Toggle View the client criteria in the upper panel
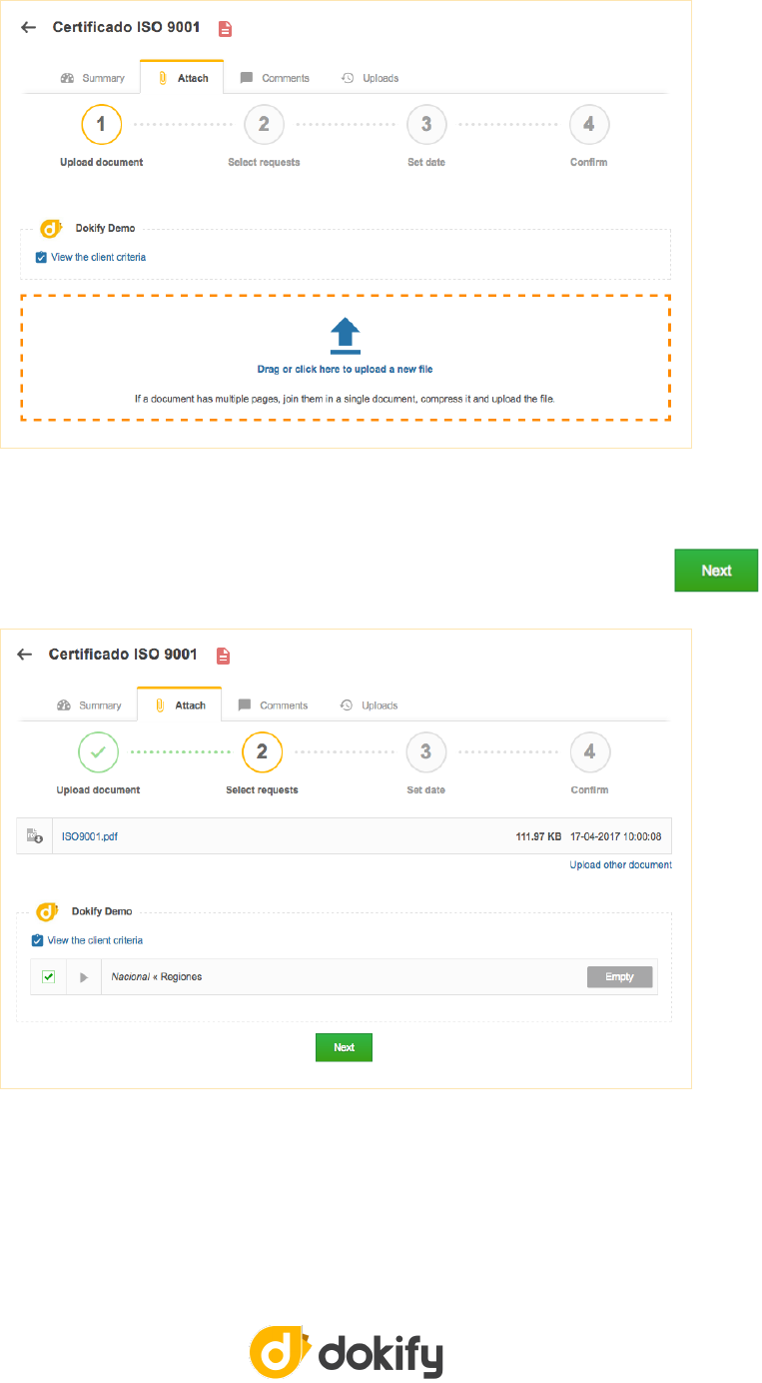The image size is (762, 1383). [41, 258]
